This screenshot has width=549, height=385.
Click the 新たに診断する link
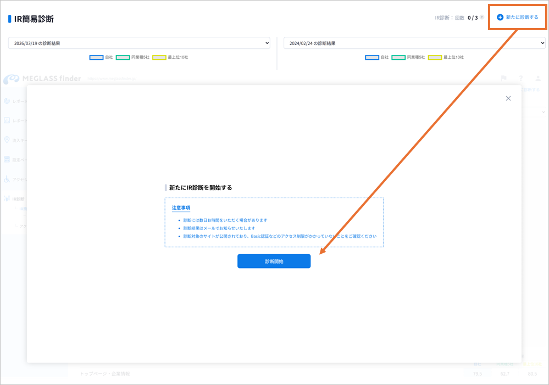(x=522, y=18)
